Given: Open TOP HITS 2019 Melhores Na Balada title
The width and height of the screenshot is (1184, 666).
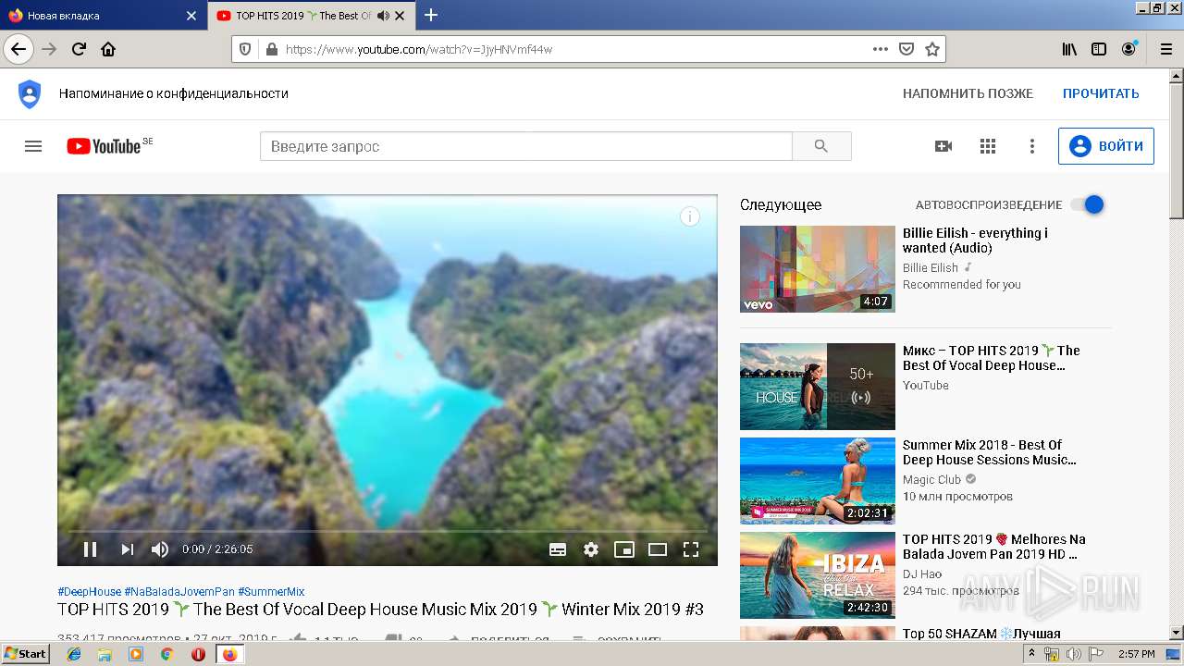Looking at the screenshot, I should [x=994, y=547].
